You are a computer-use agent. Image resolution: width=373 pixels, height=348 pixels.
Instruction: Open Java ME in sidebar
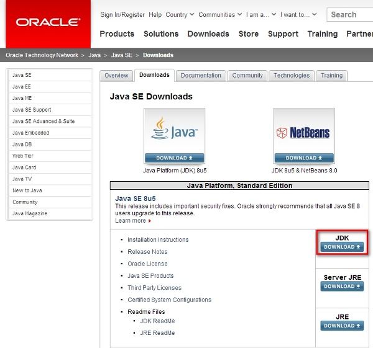(50, 98)
